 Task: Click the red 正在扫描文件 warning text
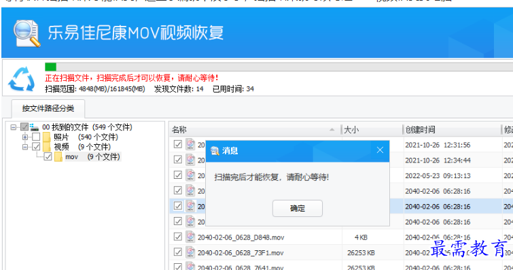tap(132, 78)
